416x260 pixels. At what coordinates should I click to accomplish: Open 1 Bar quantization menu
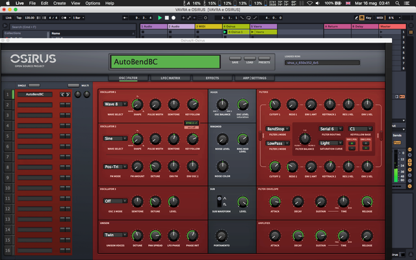pyautogui.click(x=78, y=18)
